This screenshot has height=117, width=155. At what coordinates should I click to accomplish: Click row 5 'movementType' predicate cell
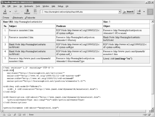79,60
